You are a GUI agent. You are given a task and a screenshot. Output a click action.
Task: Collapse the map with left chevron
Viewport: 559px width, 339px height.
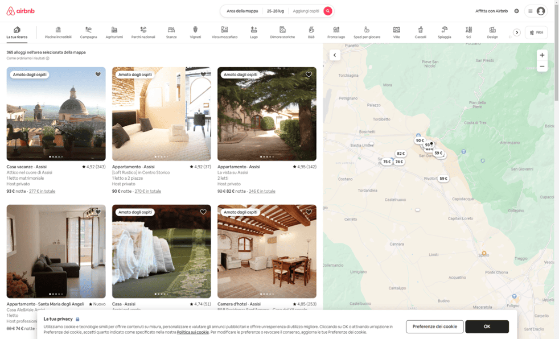[335, 55]
